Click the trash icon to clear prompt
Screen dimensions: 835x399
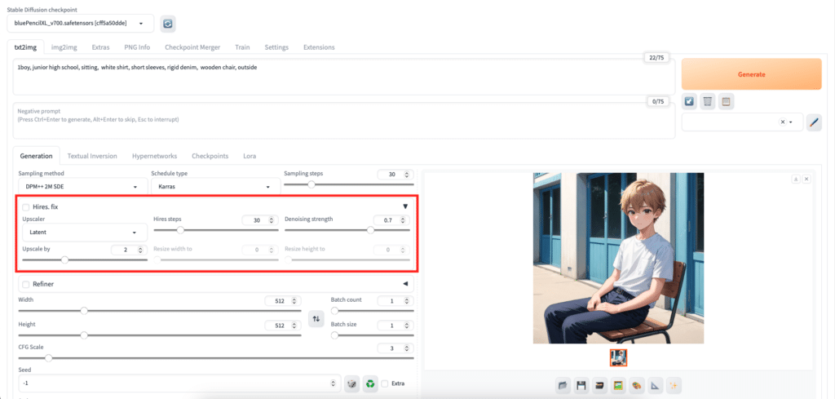click(708, 101)
